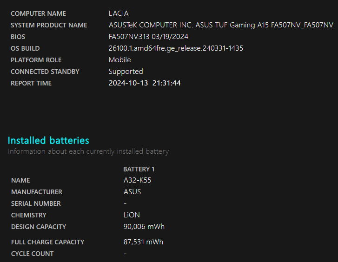This screenshot has height=262, width=338.
Task: Select the OS BUILD label
Action: coord(25,48)
